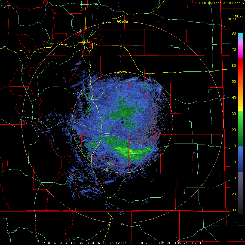
Task: Click the Super-Resolution Base Reflectivity caption
Action: click(x=86, y=243)
